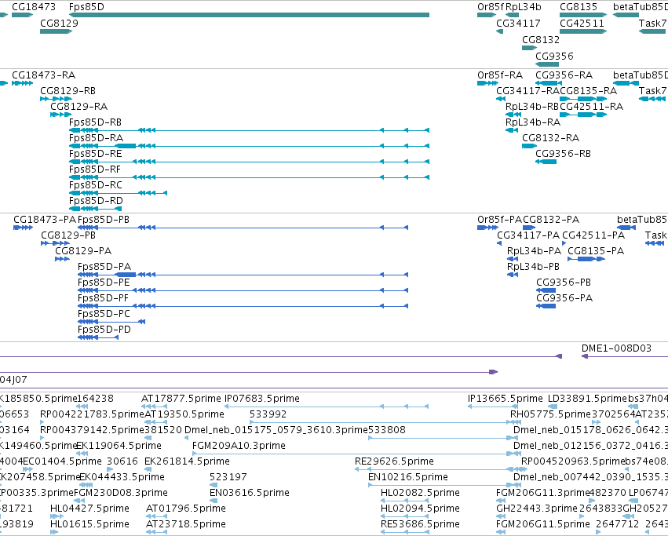Select transcript RpL34b-RB
Image resolution: width=668 pixels, height=536 pixels.
click(531, 107)
